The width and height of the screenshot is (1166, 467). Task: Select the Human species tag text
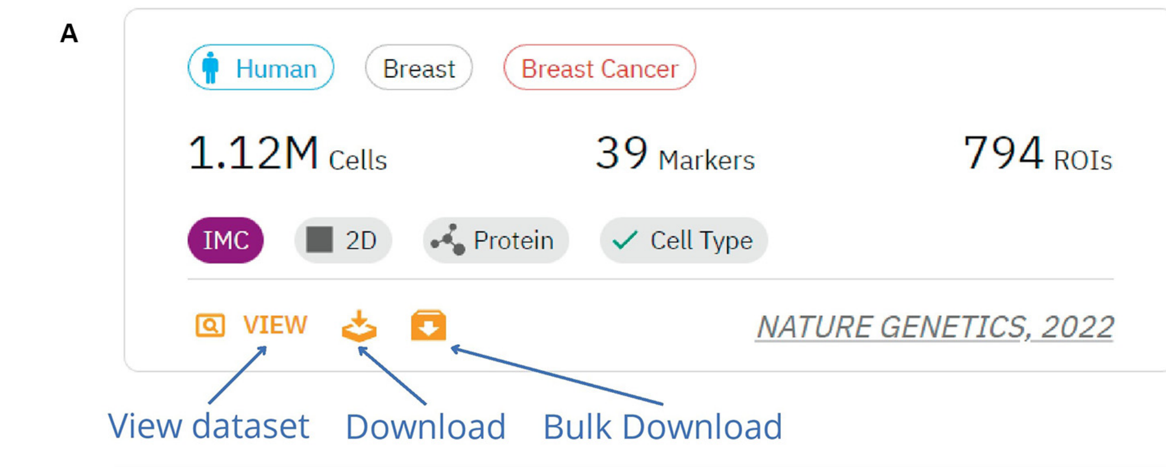tap(276, 69)
